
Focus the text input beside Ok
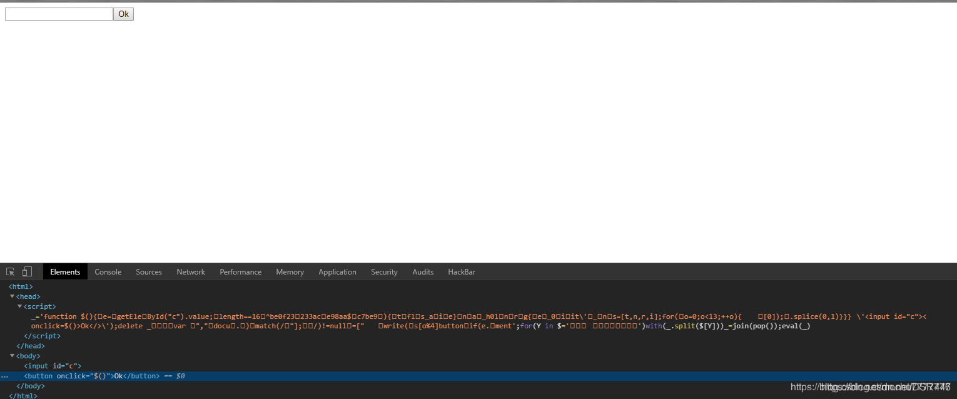pyautogui.click(x=59, y=14)
